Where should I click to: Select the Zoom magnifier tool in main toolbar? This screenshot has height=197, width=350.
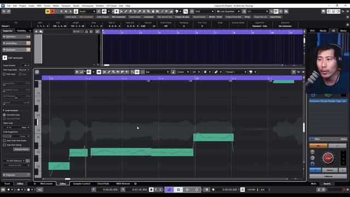click(x=148, y=11)
